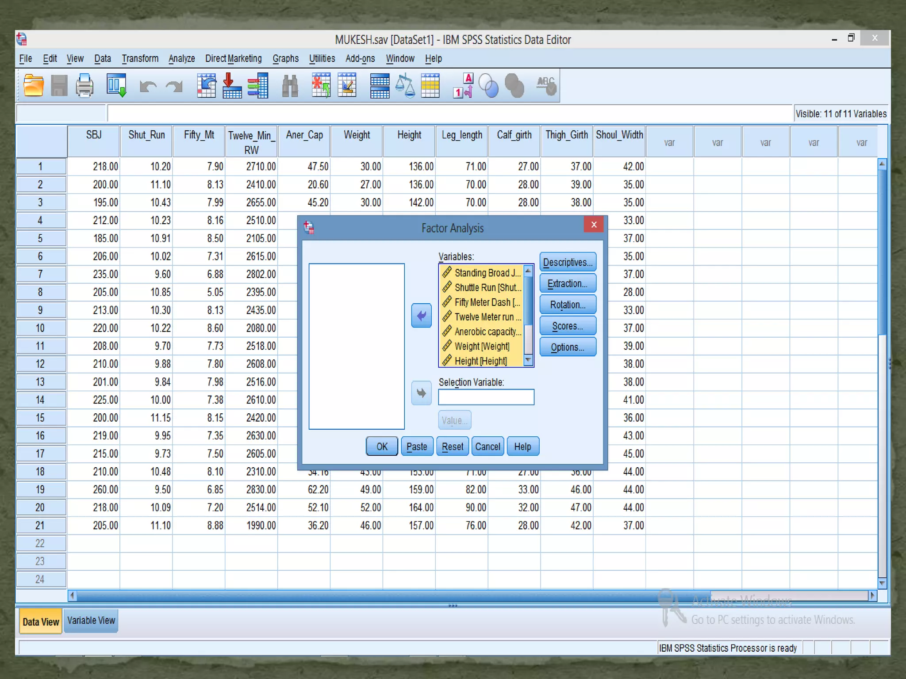Click the blue arrow to move variables back
The height and width of the screenshot is (679, 906).
click(421, 316)
